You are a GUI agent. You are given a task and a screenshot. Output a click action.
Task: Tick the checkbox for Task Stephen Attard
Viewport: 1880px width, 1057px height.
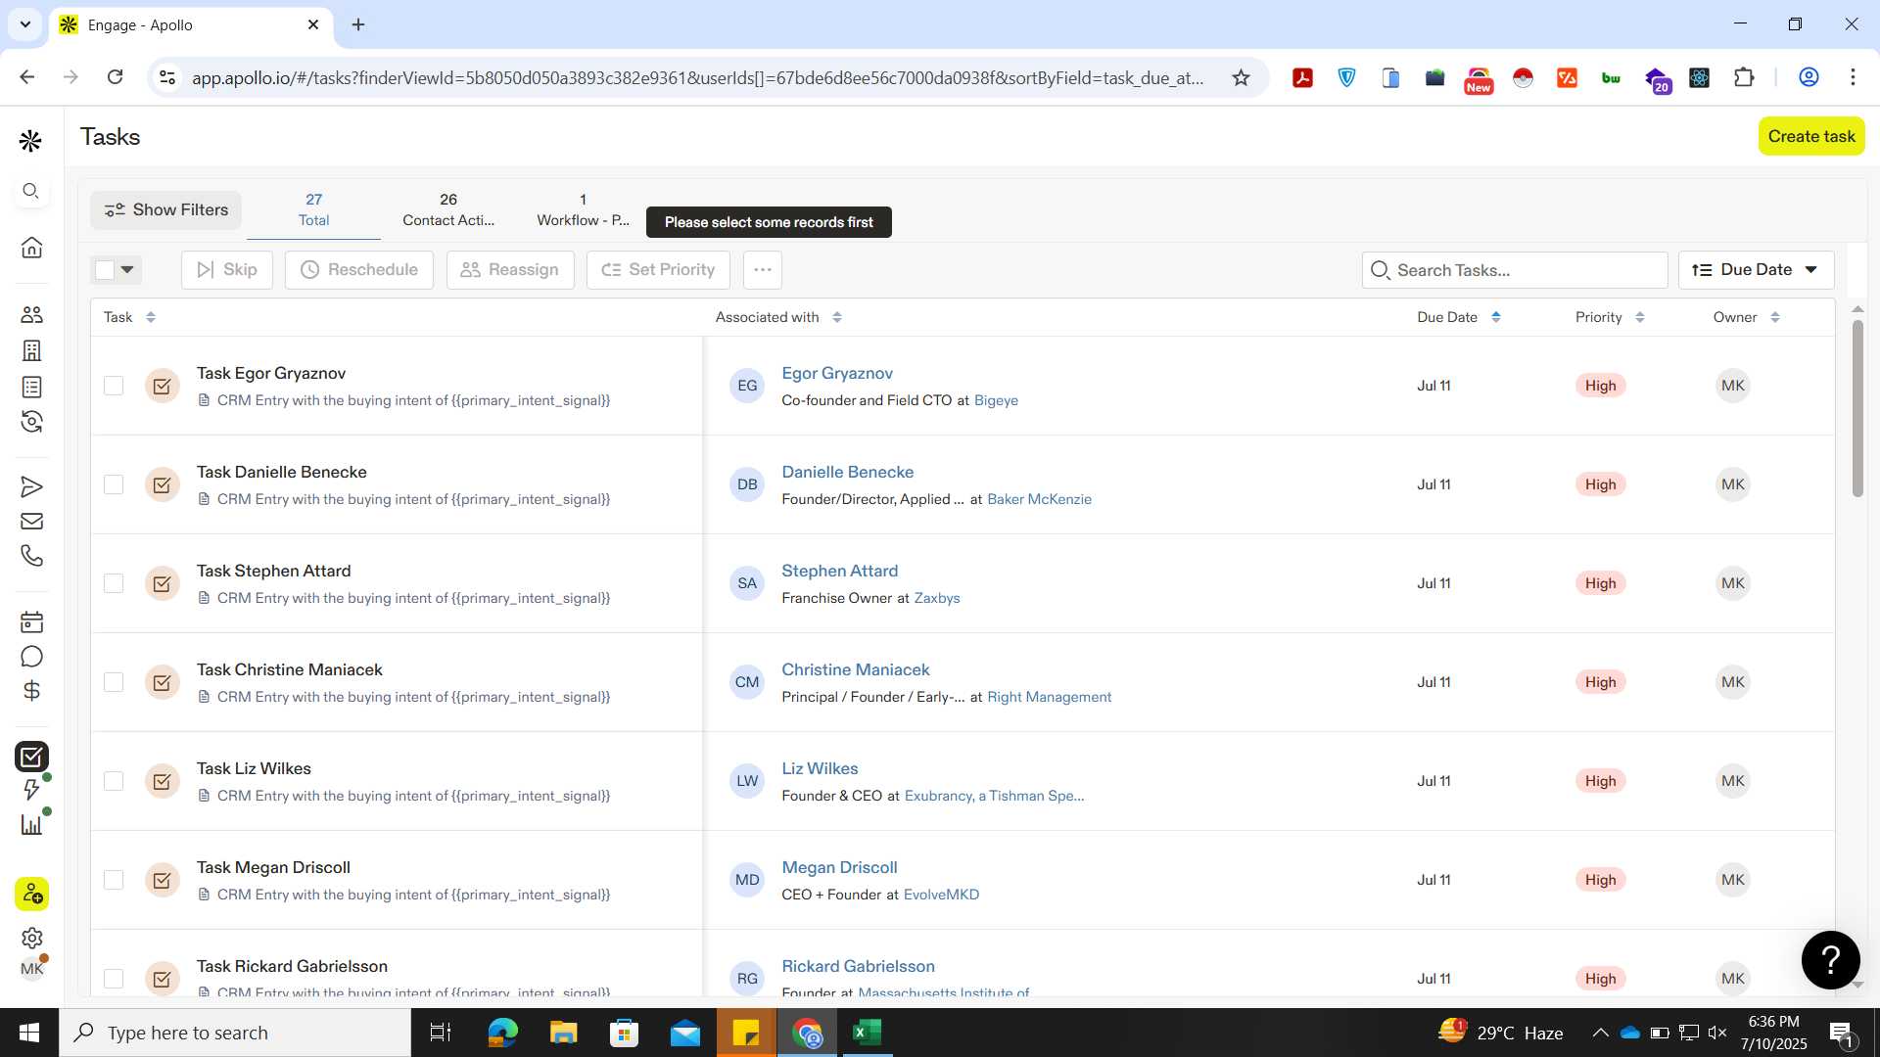pos(114,583)
